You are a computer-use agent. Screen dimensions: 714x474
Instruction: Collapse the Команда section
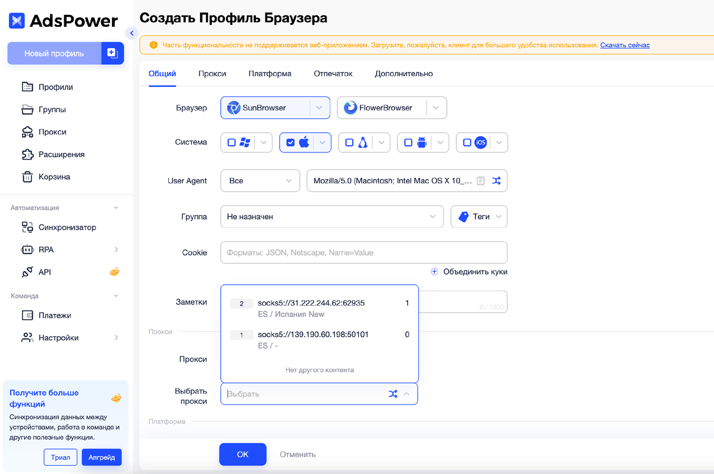116,296
